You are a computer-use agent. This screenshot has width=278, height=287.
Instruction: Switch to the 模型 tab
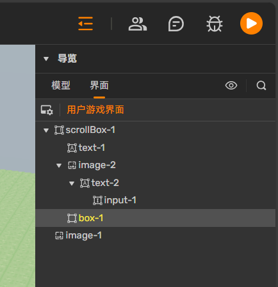tap(61, 86)
